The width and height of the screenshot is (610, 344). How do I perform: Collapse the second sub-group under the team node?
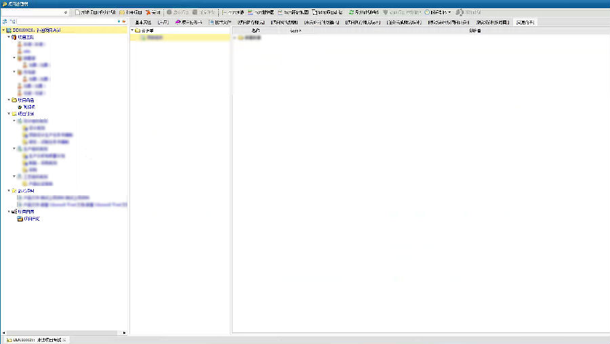click(14, 72)
